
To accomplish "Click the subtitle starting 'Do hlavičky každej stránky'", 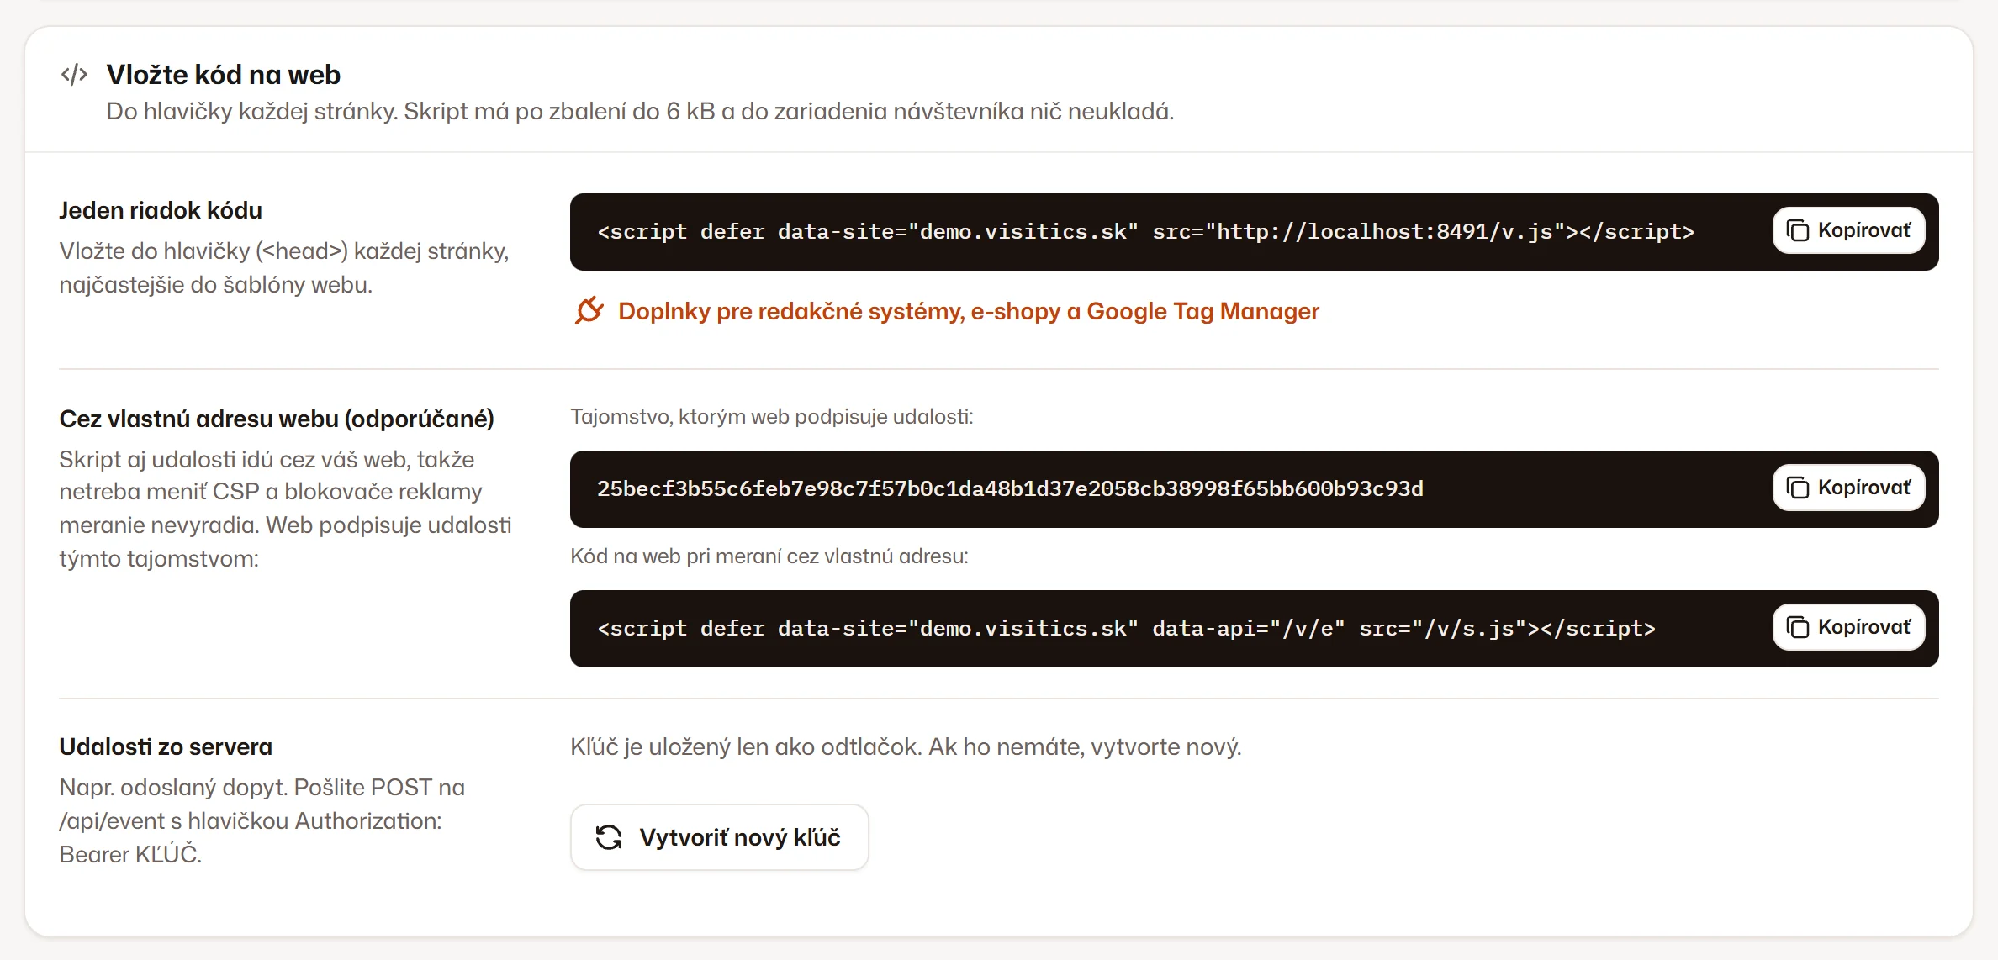I will pyautogui.click(x=640, y=112).
